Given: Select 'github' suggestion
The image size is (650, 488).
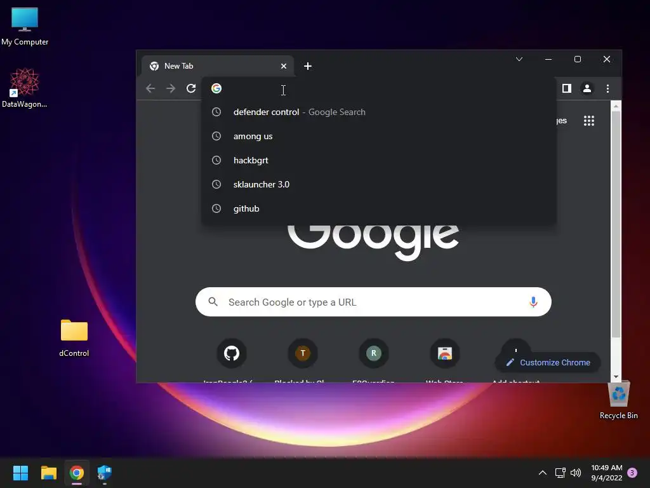Looking at the screenshot, I should [379, 208].
